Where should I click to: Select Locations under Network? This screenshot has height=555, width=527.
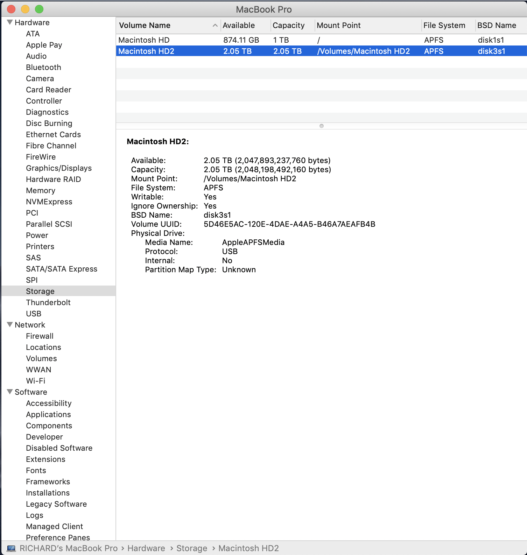pos(43,347)
